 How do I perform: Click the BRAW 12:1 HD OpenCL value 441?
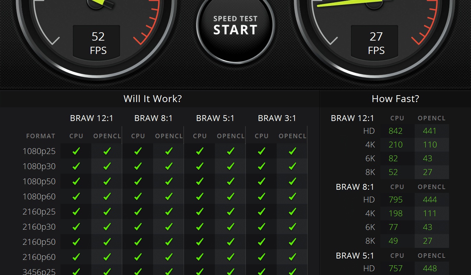pyautogui.click(x=429, y=131)
